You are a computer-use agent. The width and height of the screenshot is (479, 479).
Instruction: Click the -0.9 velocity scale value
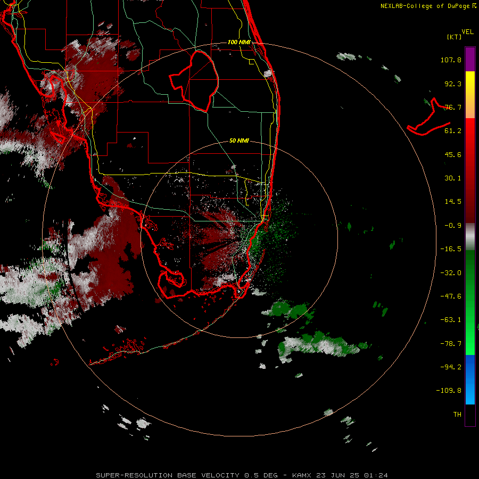[453, 226]
